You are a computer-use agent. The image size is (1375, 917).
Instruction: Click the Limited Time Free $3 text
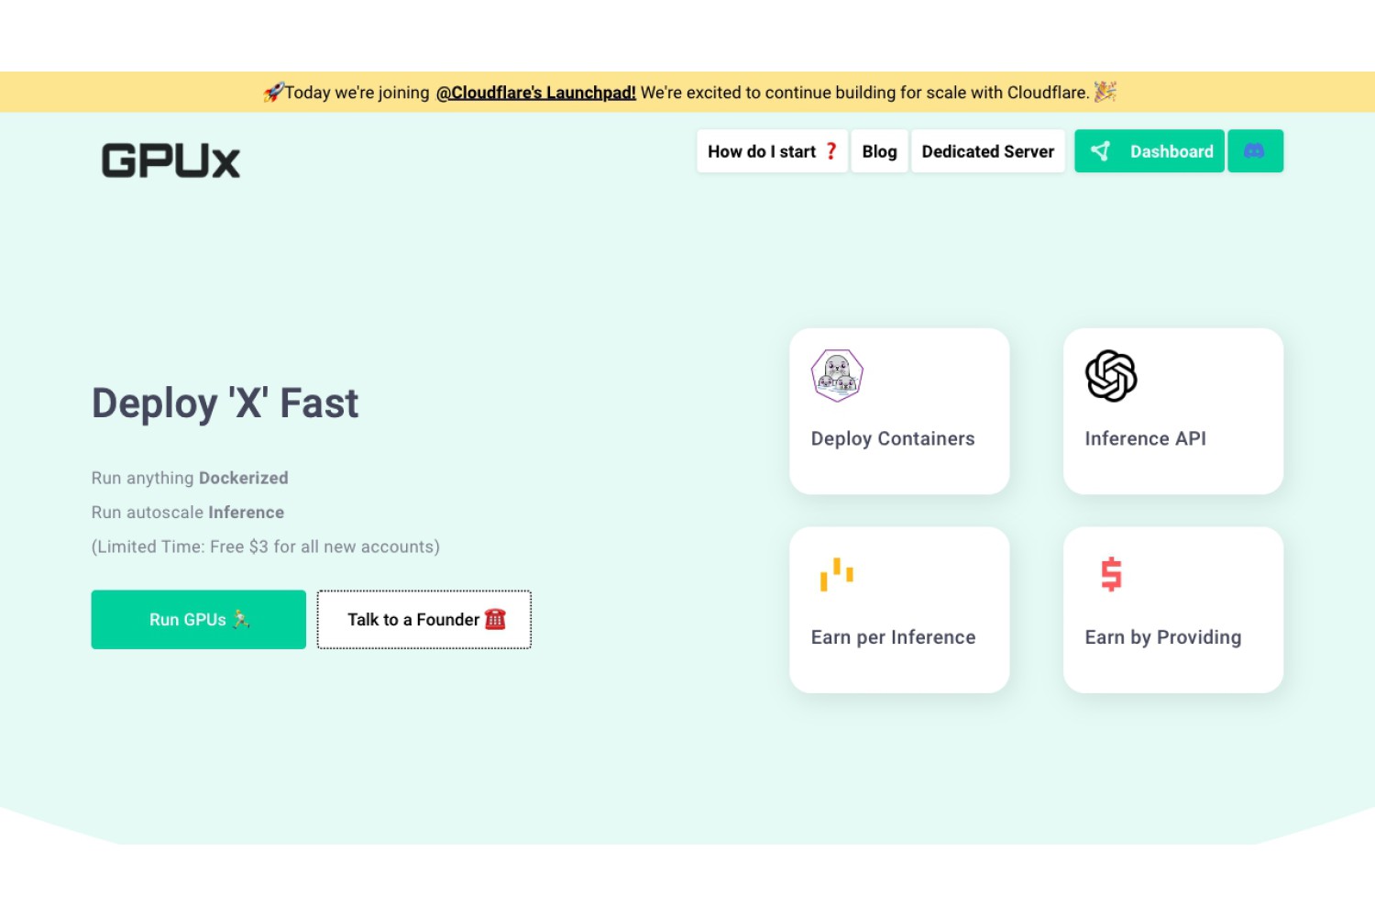(266, 547)
